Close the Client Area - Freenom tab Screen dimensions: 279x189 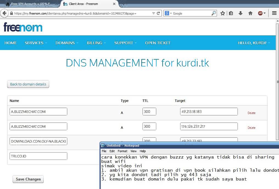(114, 4)
